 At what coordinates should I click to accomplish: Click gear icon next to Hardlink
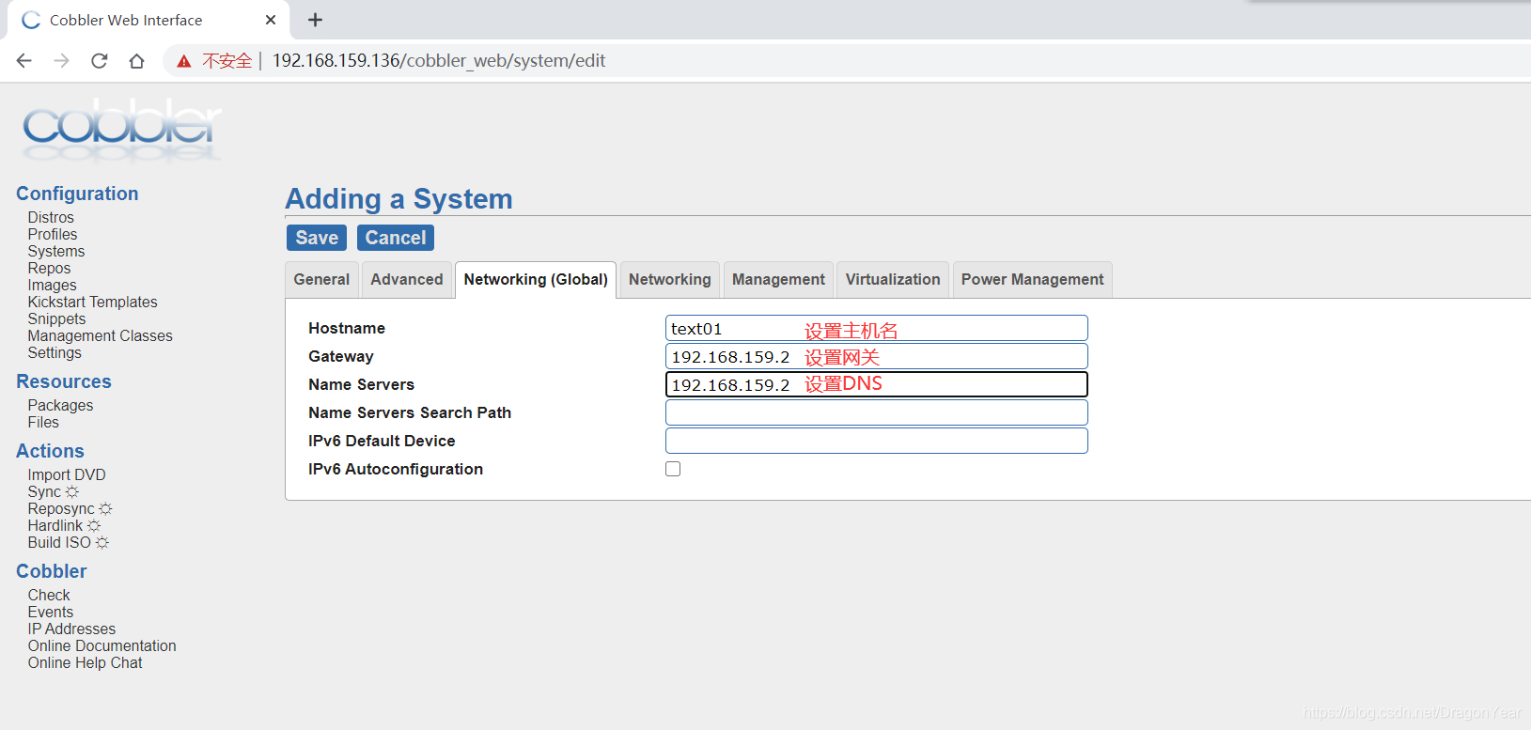93,526
